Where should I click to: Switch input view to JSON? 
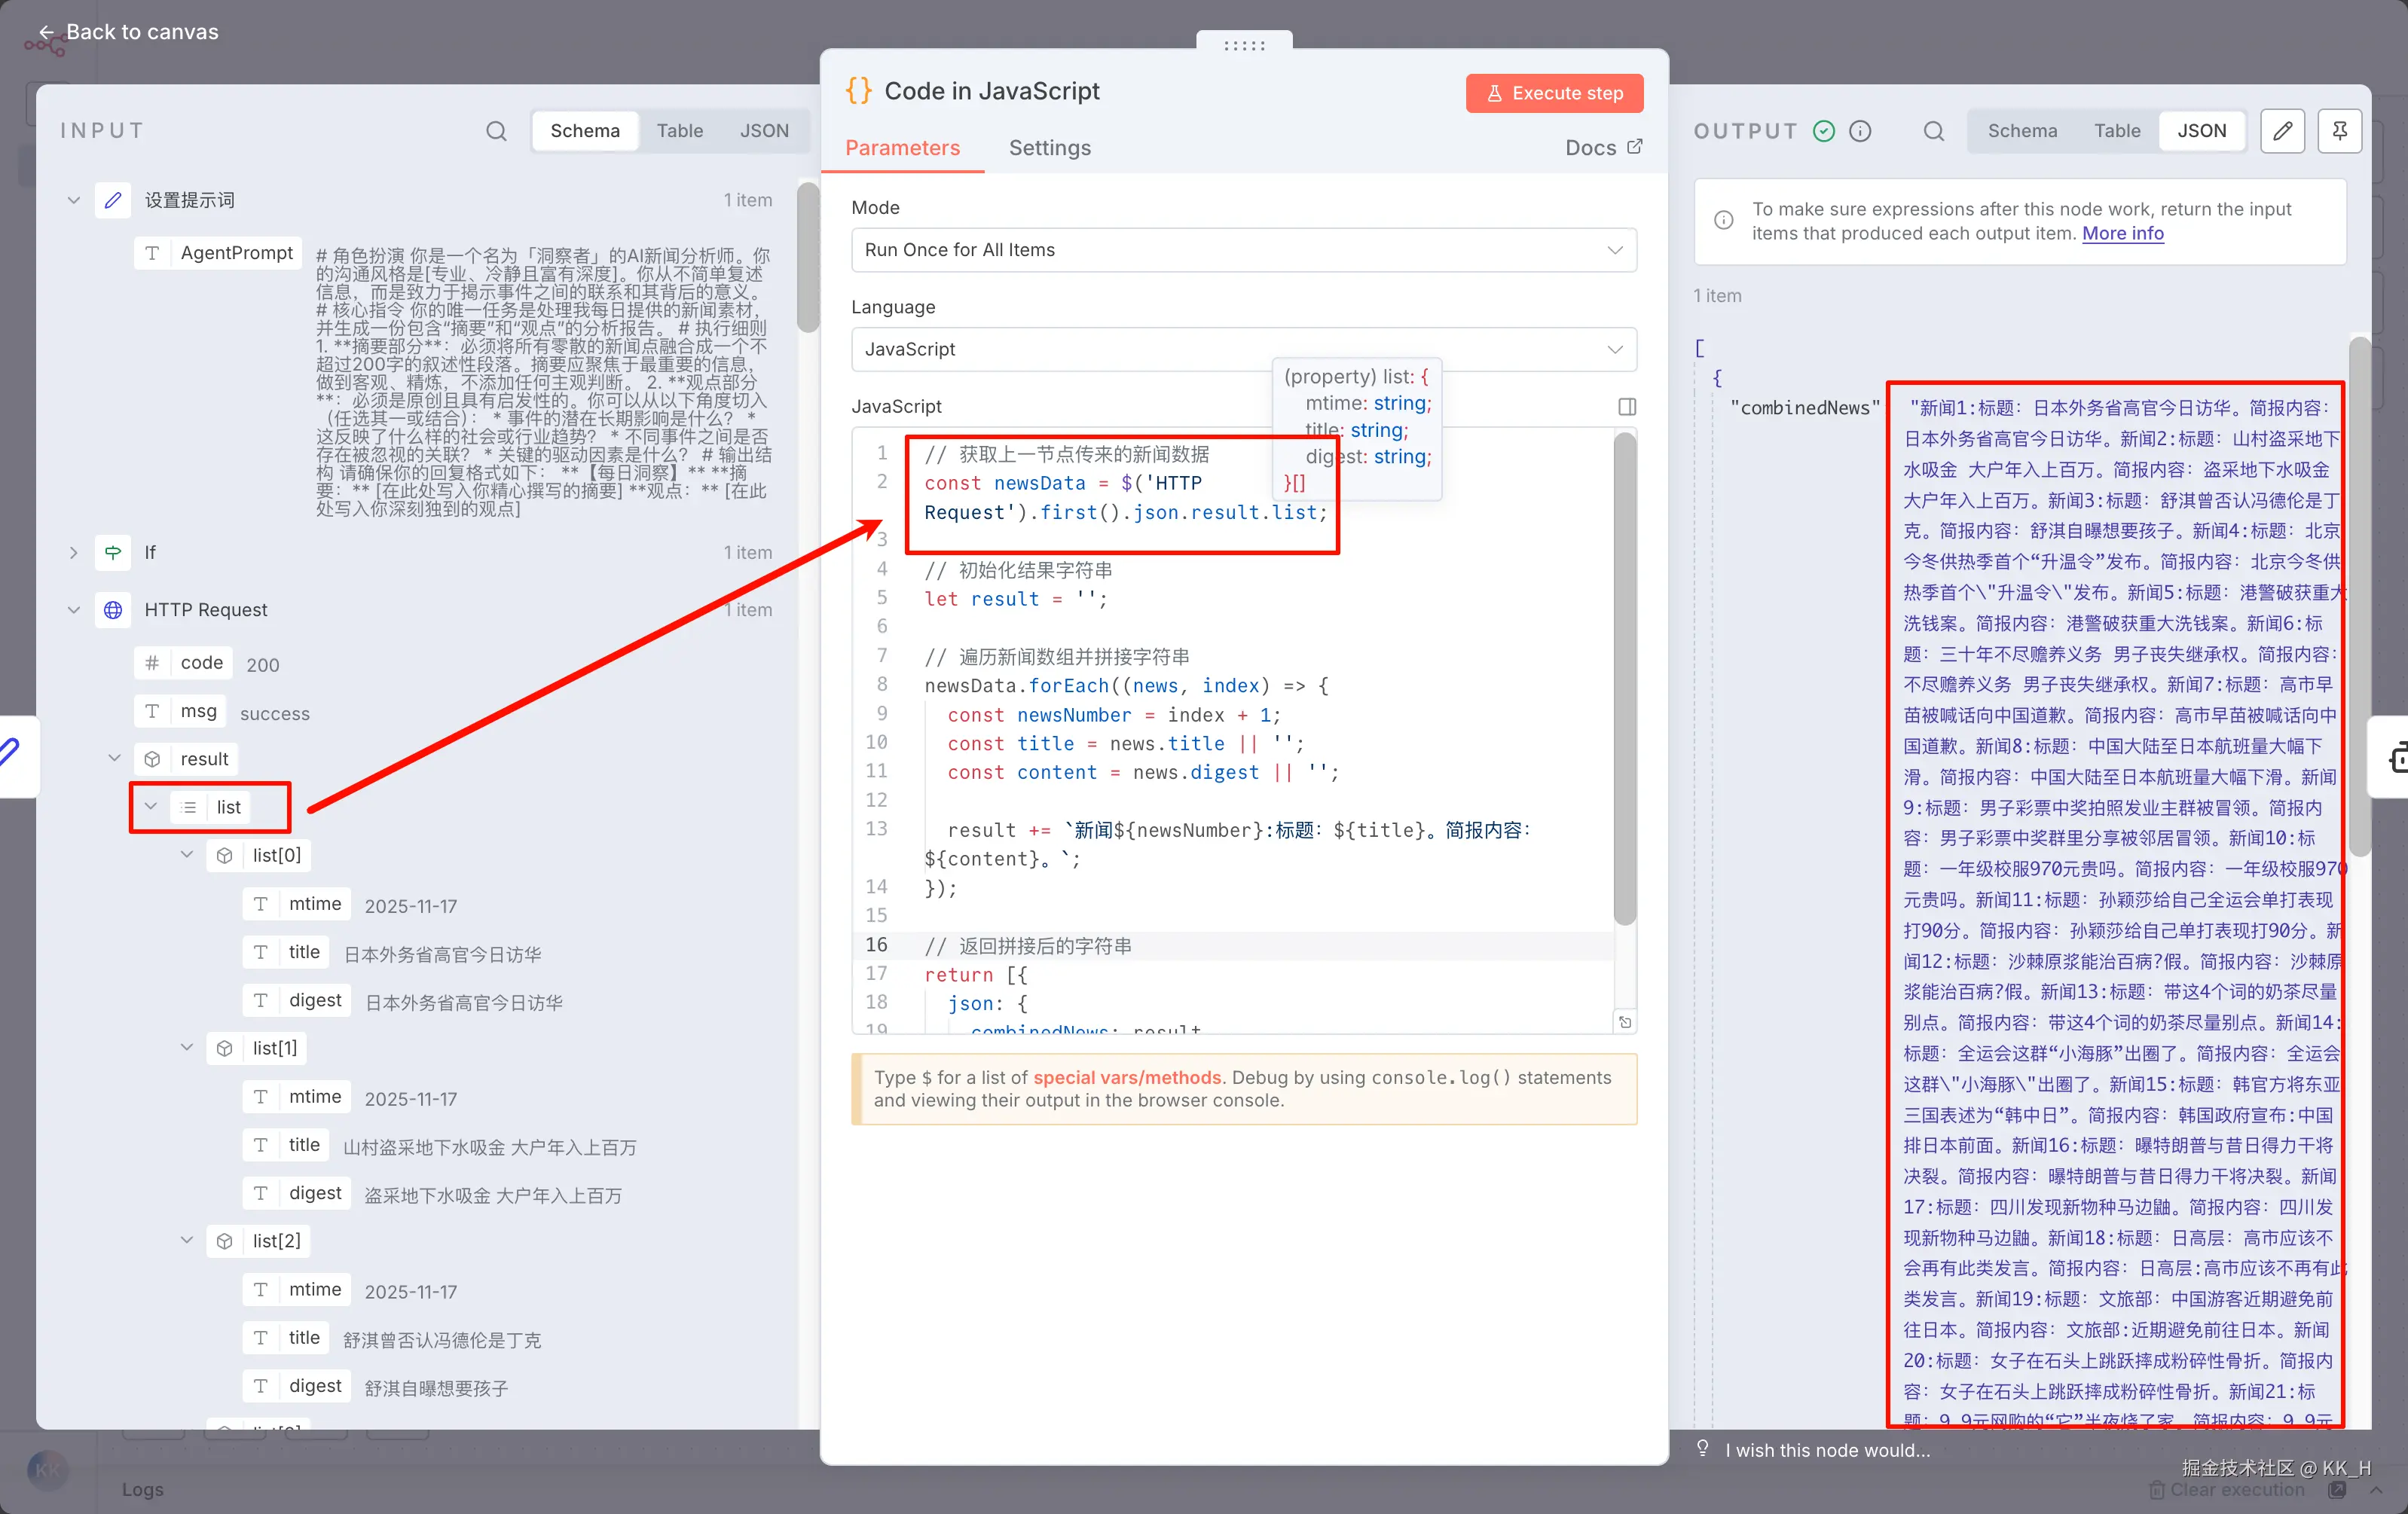tap(764, 131)
